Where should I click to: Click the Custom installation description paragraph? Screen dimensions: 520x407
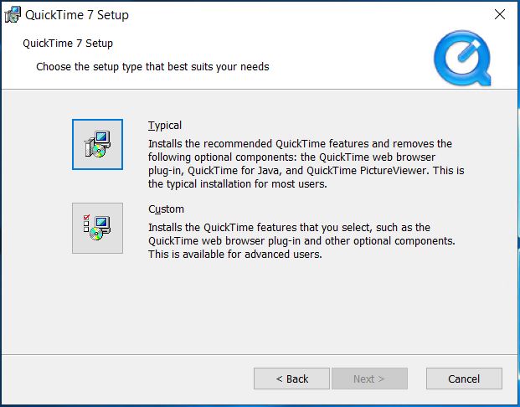[301, 240]
